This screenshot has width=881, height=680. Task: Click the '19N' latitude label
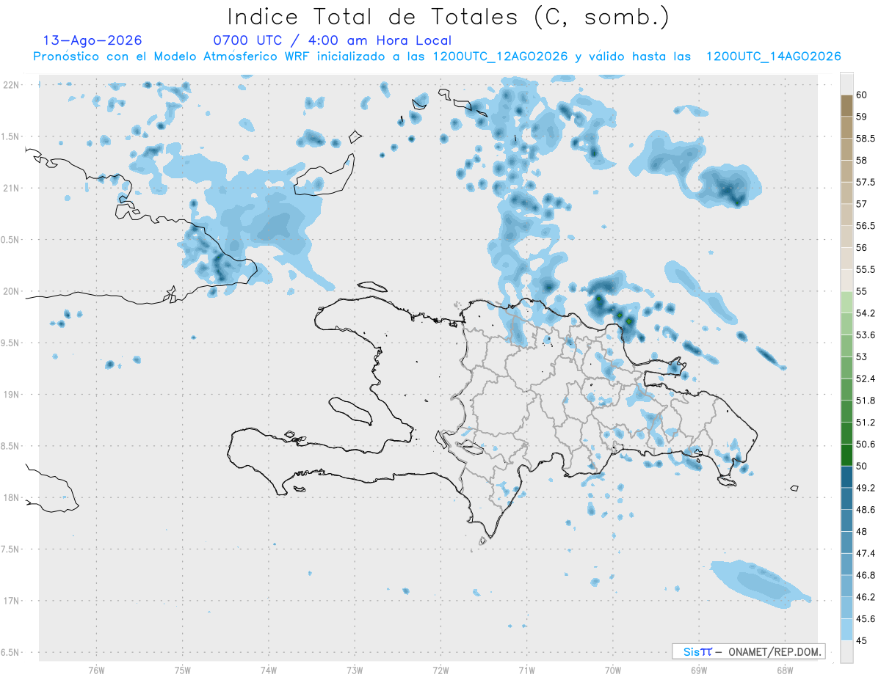pos(12,394)
